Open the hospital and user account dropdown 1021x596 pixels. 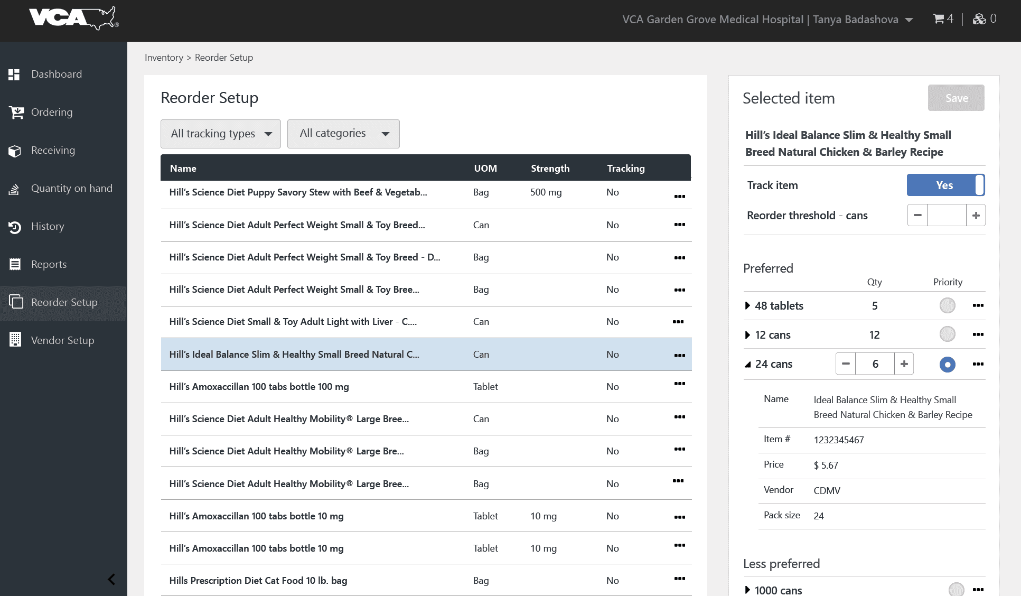pos(767,20)
